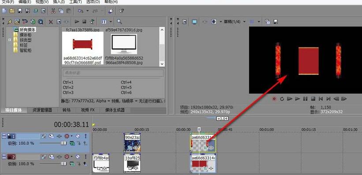Open the undo history dropdown arrow
Viewport: 362px width, 175px height.
point(87,11)
